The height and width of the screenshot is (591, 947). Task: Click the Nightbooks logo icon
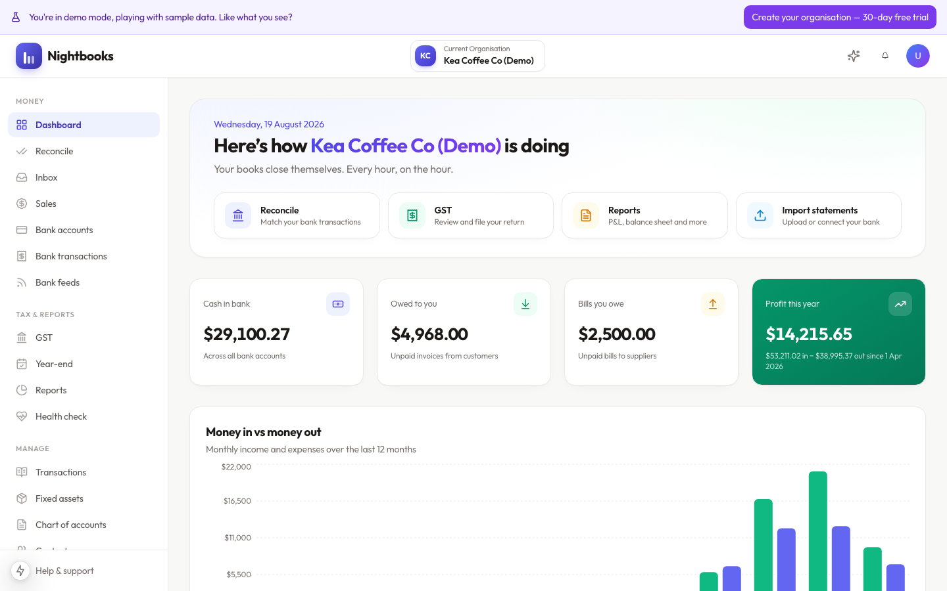point(29,56)
